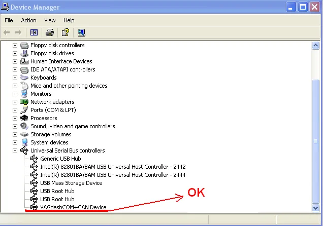Select Intel 82801BA/BAM Host Controller - 2444
The height and width of the screenshot is (226, 323).
(113, 175)
